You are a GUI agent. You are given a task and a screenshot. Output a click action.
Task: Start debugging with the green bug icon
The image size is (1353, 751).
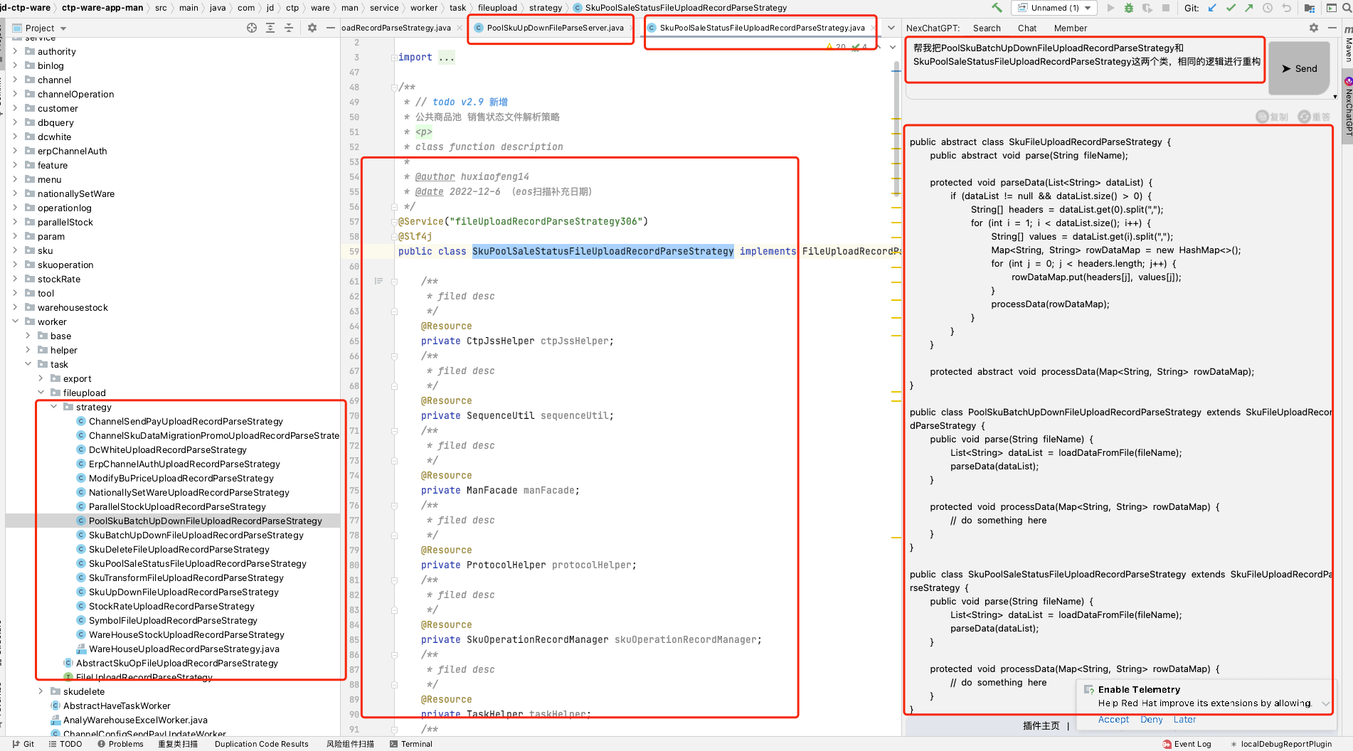click(x=1129, y=8)
